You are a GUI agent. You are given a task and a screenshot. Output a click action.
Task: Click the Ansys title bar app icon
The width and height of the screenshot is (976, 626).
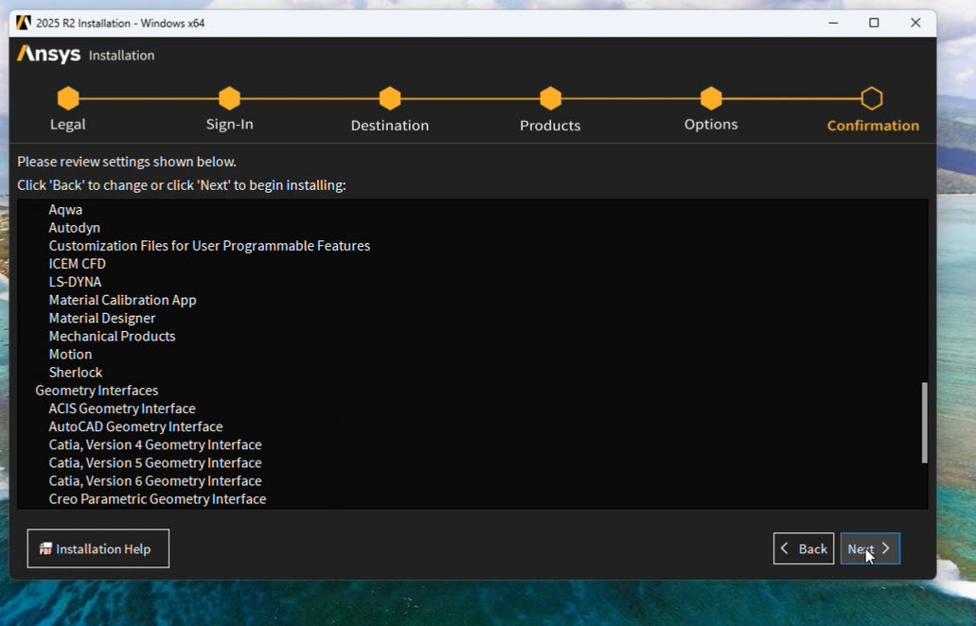tap(24, 23)
